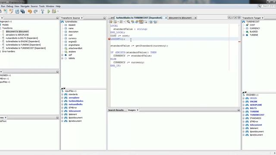
Task: Click the search magnifier icon top right
Action: point(260,6)
